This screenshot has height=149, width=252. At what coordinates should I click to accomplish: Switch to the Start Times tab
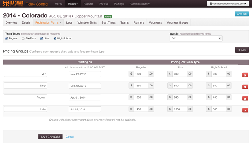pos(108,22)
